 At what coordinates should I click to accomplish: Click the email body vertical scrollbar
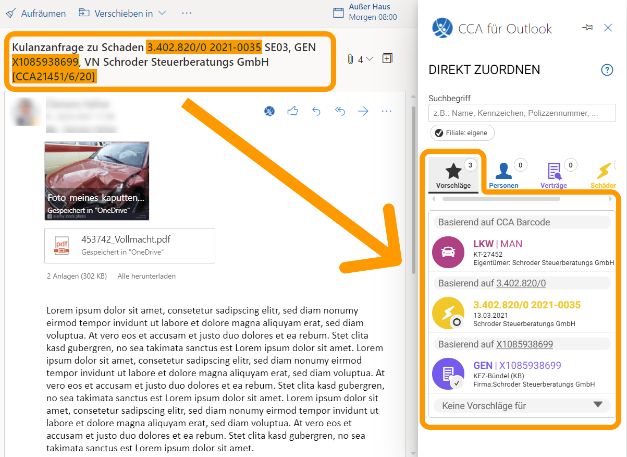414,190
